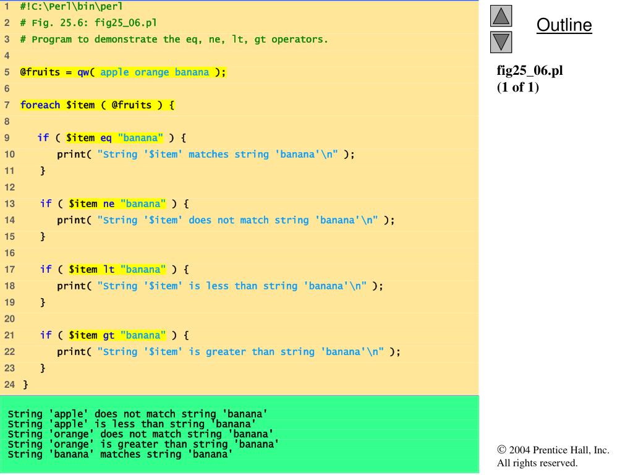Click output "String 'apple' is less than string 'banana'"
Image resolution: width=633 pixels, height=475 pixels.
click(x=132, y=424)
